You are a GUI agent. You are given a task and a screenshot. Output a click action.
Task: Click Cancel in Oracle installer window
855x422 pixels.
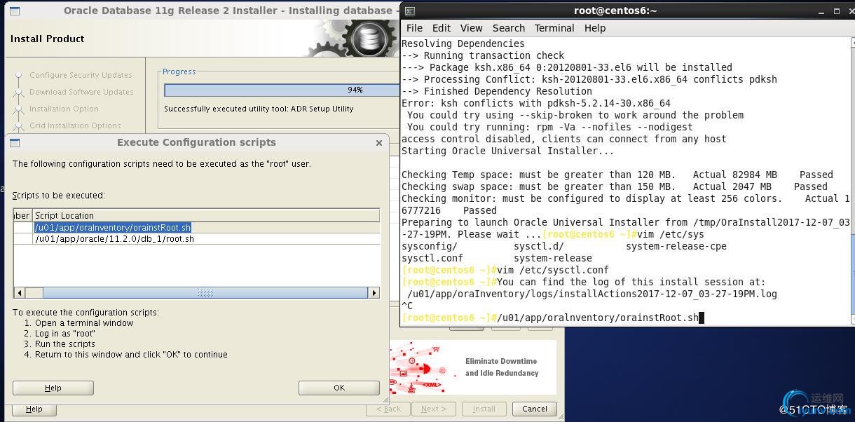(535, 409)
